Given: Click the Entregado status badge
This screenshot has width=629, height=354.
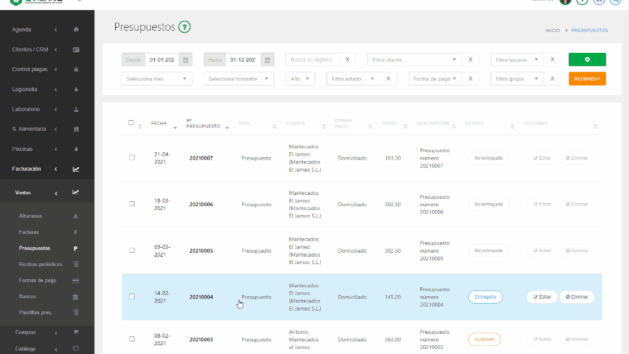Looking at the screenshot, I should click(485, 297).
